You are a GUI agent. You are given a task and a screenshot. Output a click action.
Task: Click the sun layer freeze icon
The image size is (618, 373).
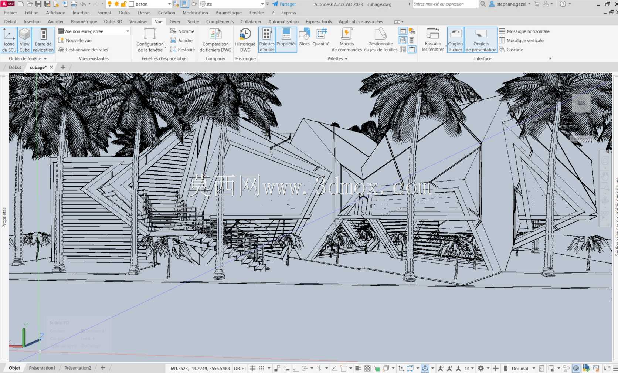point(116,4)
